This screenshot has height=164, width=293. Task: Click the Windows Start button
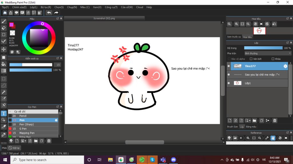[x=5, y=160]
